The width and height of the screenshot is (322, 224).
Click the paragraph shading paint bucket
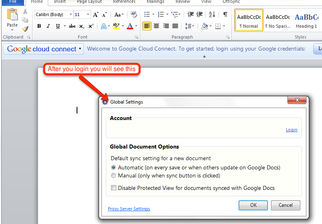[205, 26]
